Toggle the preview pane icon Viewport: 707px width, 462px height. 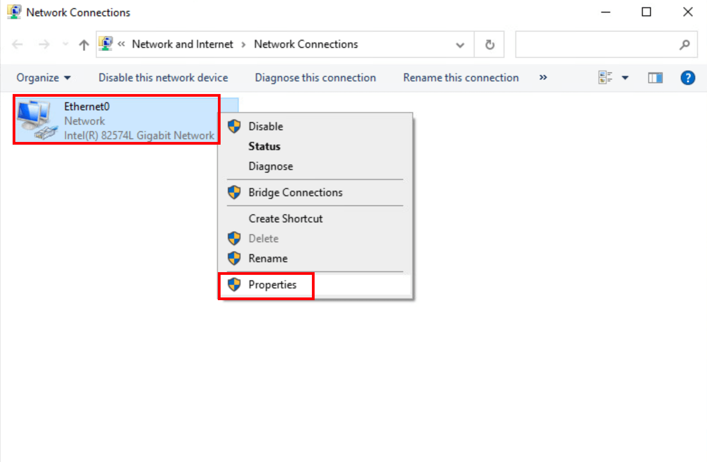tap(655, 78)
